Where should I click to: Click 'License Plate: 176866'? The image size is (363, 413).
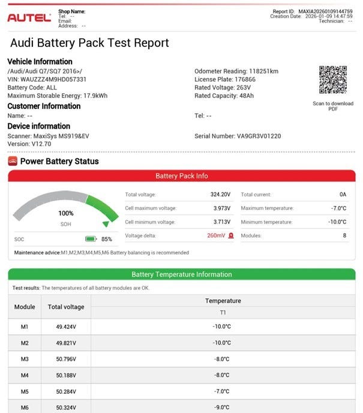225,79
